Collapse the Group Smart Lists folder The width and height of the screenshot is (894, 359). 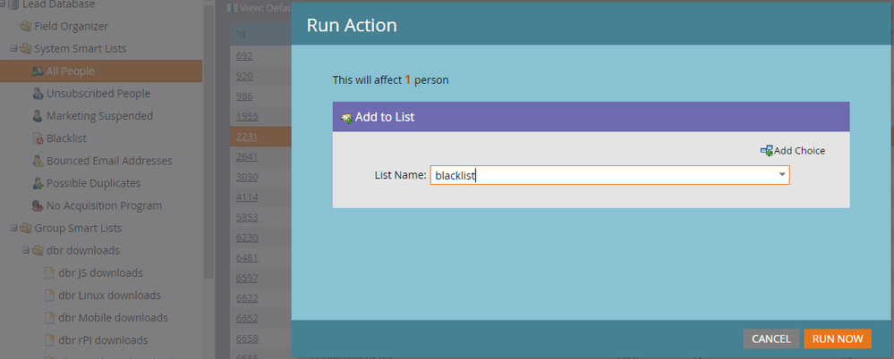[x=13, y=228]
